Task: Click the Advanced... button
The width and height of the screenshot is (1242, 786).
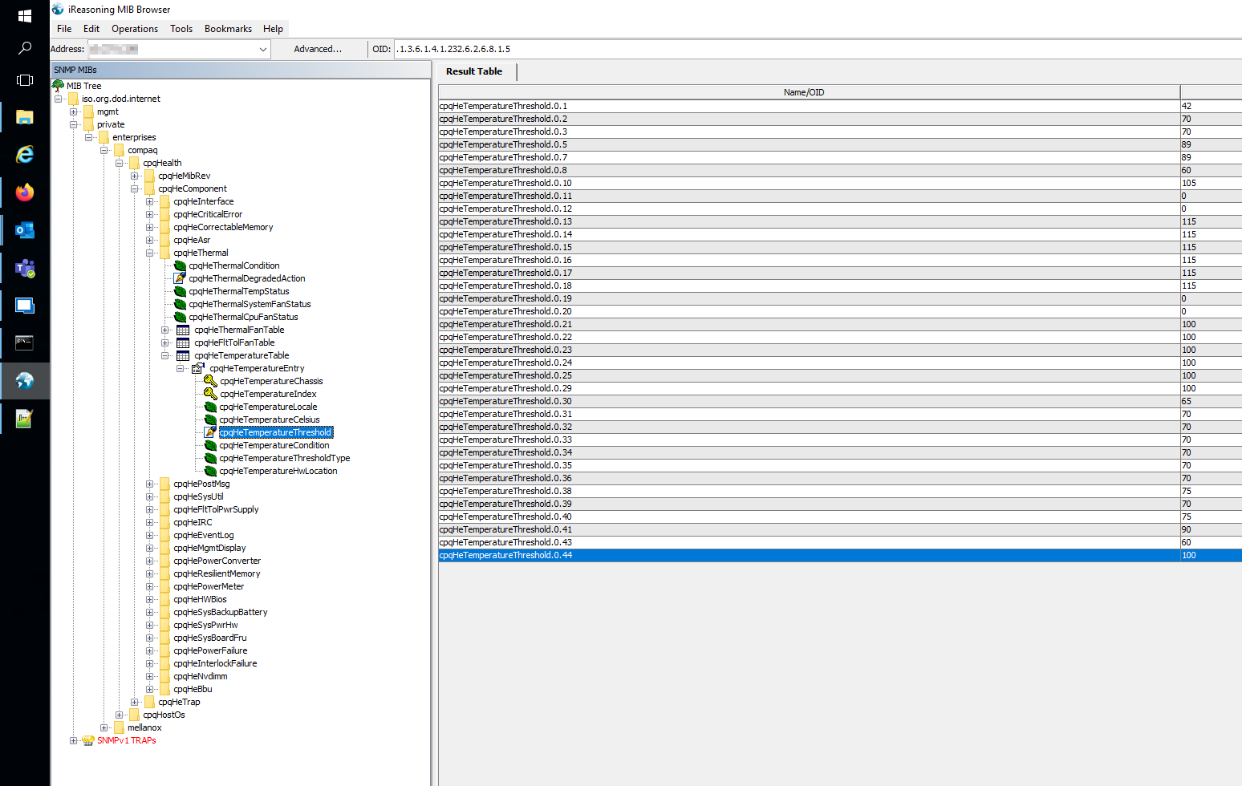Action: 318,49
